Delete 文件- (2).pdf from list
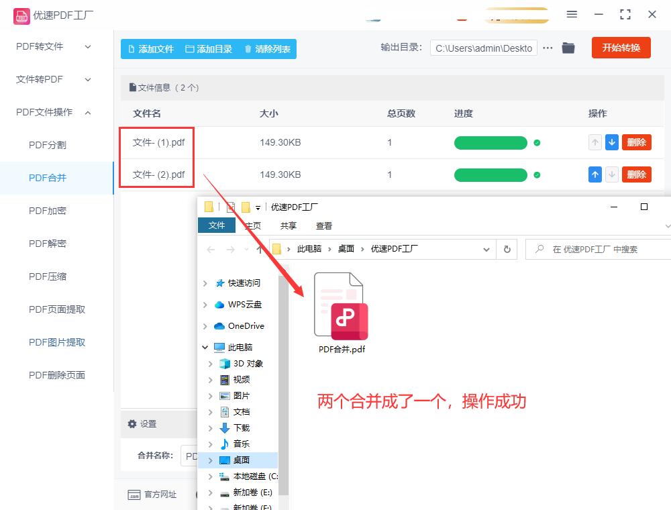The width and height of the screenshot is (671, 510). point(636,174)
